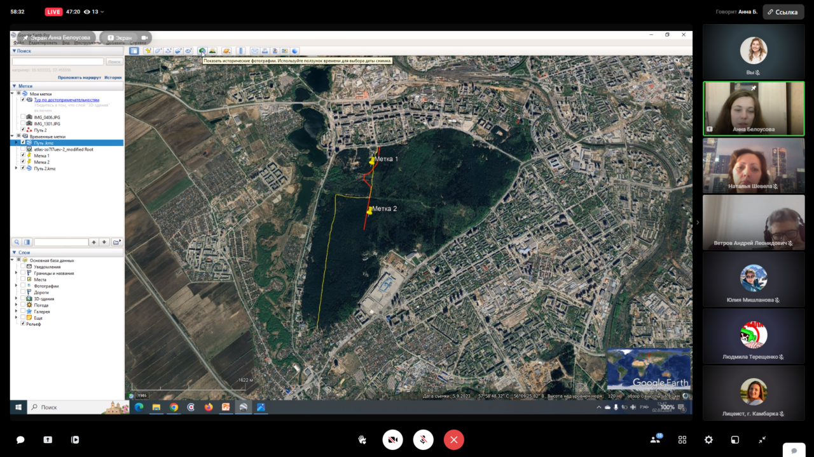Toggle sunlight across the landscape icon
This screenshot has height=457, width=814.
(x=212, y=51)
